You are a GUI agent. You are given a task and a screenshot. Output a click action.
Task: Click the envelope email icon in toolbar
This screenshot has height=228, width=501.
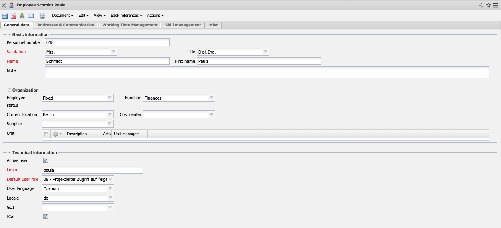(x=31, y=16)
